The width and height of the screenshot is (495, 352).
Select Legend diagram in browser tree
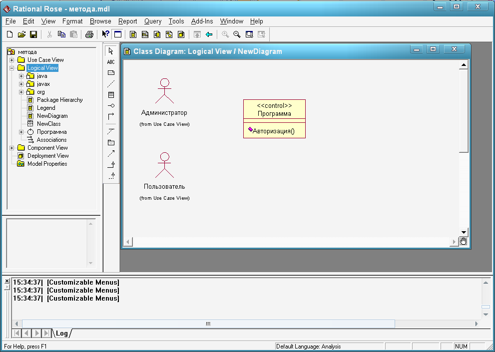[46, 108]
